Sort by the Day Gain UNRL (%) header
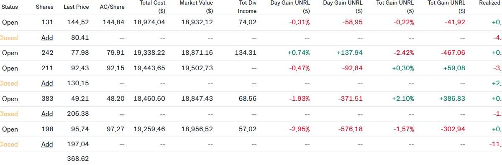The image size is (502, 165). [x=290, y=7]
